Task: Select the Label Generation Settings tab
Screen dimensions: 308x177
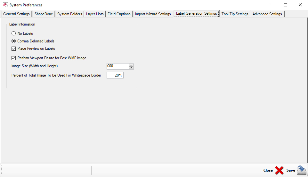Action: point(197,13)
